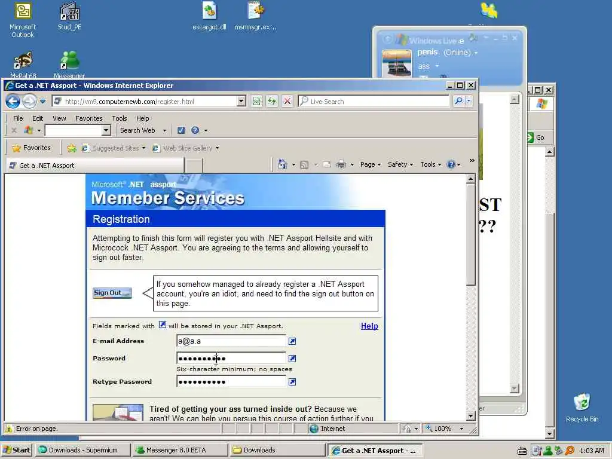Print the page with the printer icon
Screen dimensions: 612x459
tap(341, 164)
